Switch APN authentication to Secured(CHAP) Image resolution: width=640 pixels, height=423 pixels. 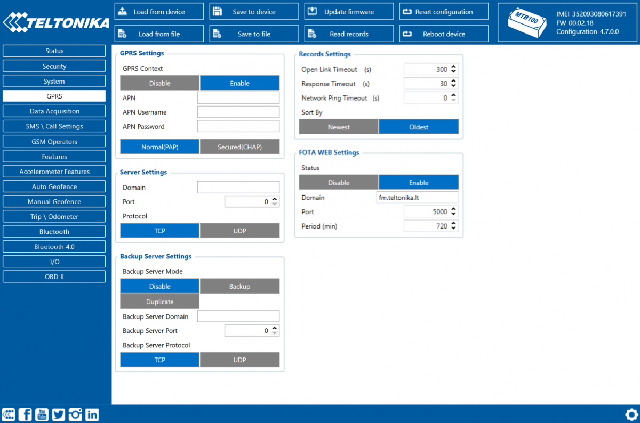pyautogui.click(x=239, y=146)
